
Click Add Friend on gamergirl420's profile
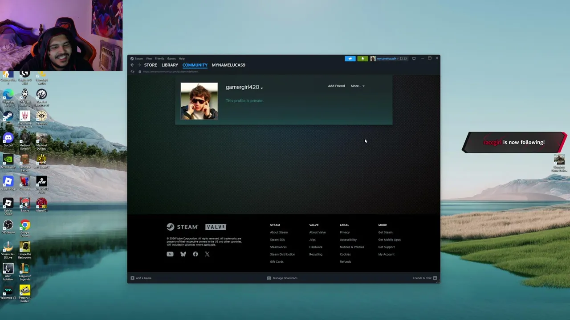tap(336, 86)
